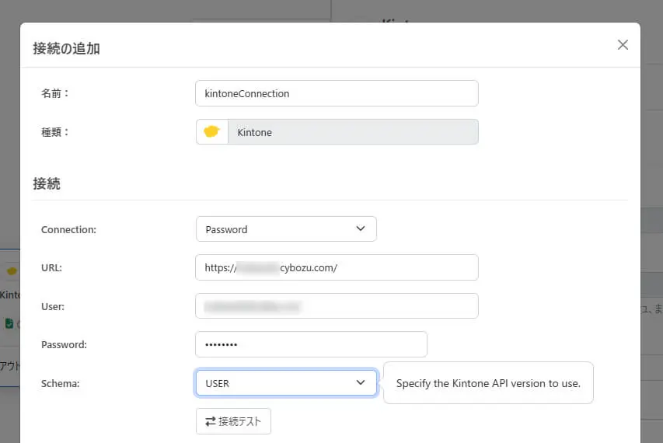The height and width of the screenshot is (443, 663).
Task: Click the 名前 field containing kintoneConnection
Action: (337, 93)
